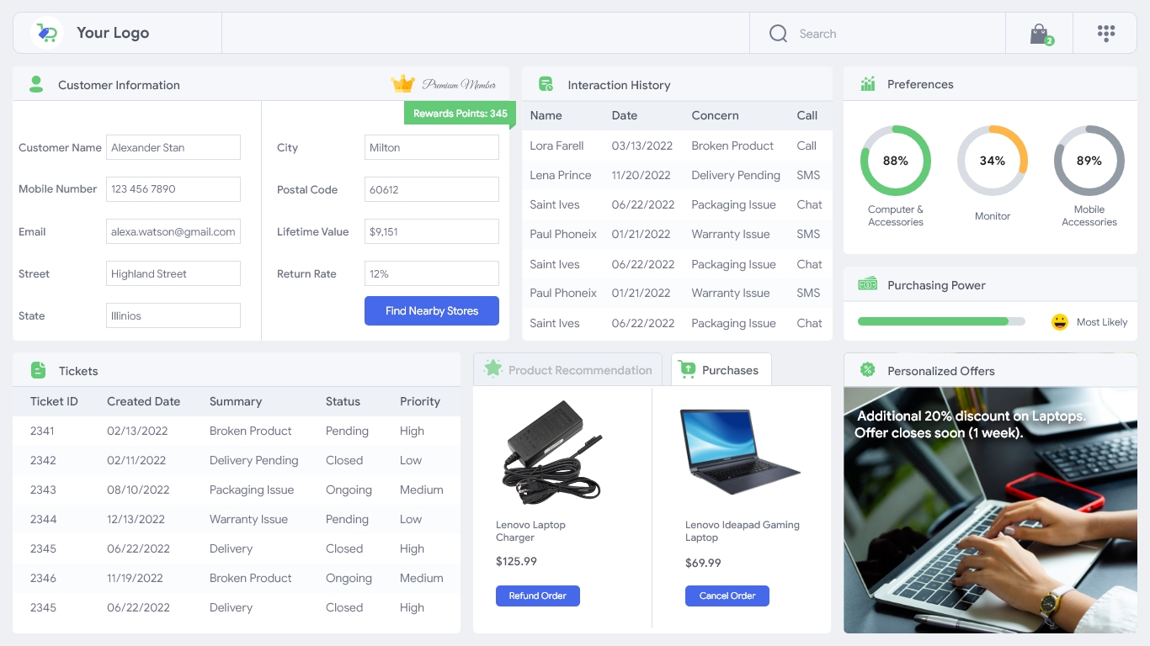The height and width of the screenshot is (646, 1150).
Task: Click the Purchases cart icon
Action: (687, 368)
